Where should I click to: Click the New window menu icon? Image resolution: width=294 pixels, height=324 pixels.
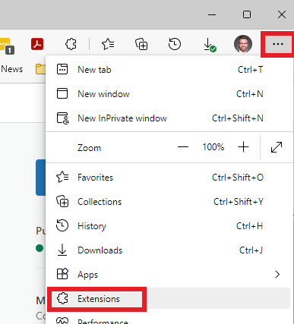pyautogui.click(x=62, y=93)
